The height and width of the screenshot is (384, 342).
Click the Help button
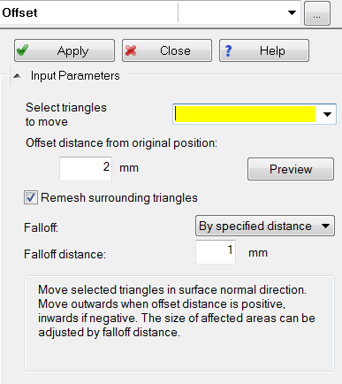(x=264, y=50)
